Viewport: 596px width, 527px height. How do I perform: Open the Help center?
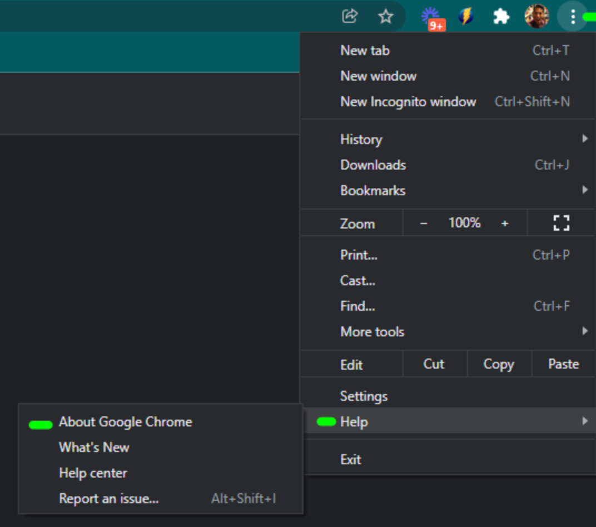(x=161, y=473)
